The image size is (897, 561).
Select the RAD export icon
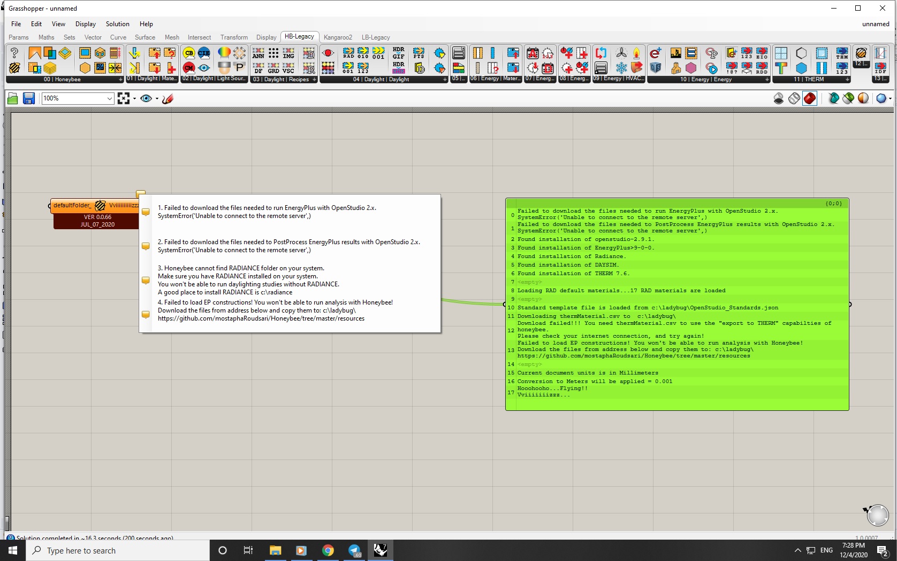[x=348, y=53]
